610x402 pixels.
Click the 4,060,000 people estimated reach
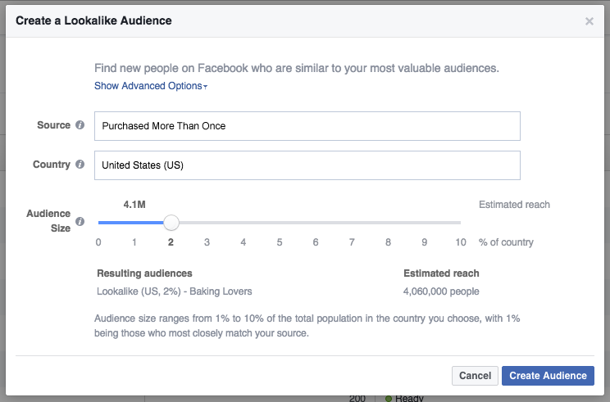pos(441,291)
